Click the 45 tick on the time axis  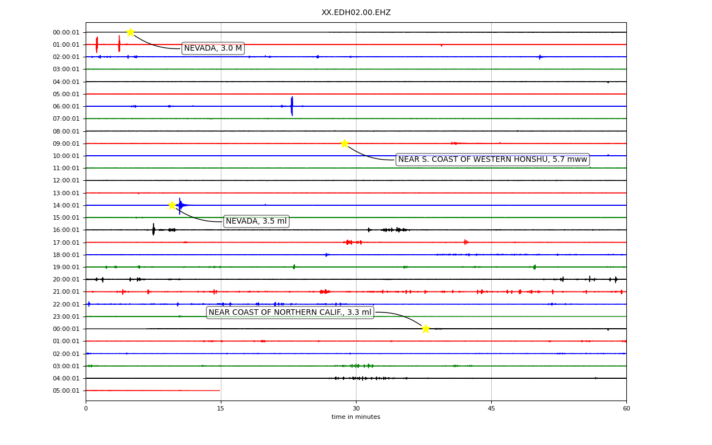pos(491,409)
